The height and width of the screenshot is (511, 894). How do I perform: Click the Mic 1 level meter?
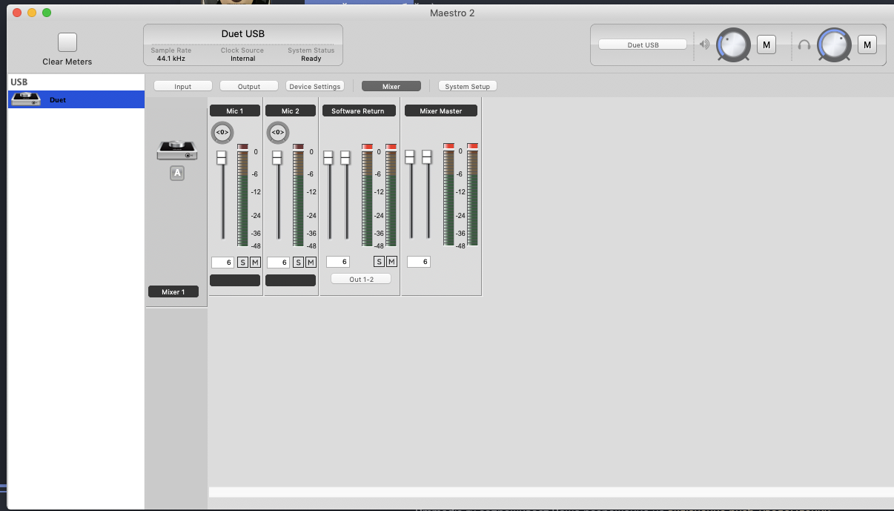[242, 199]
